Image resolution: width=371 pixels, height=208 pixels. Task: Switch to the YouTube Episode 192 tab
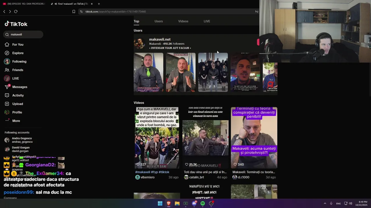coord(24,4)
